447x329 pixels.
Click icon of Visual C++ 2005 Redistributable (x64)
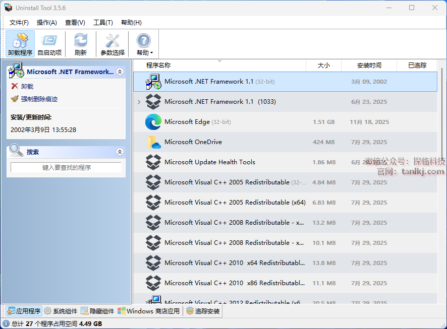[x=153, y=203]
